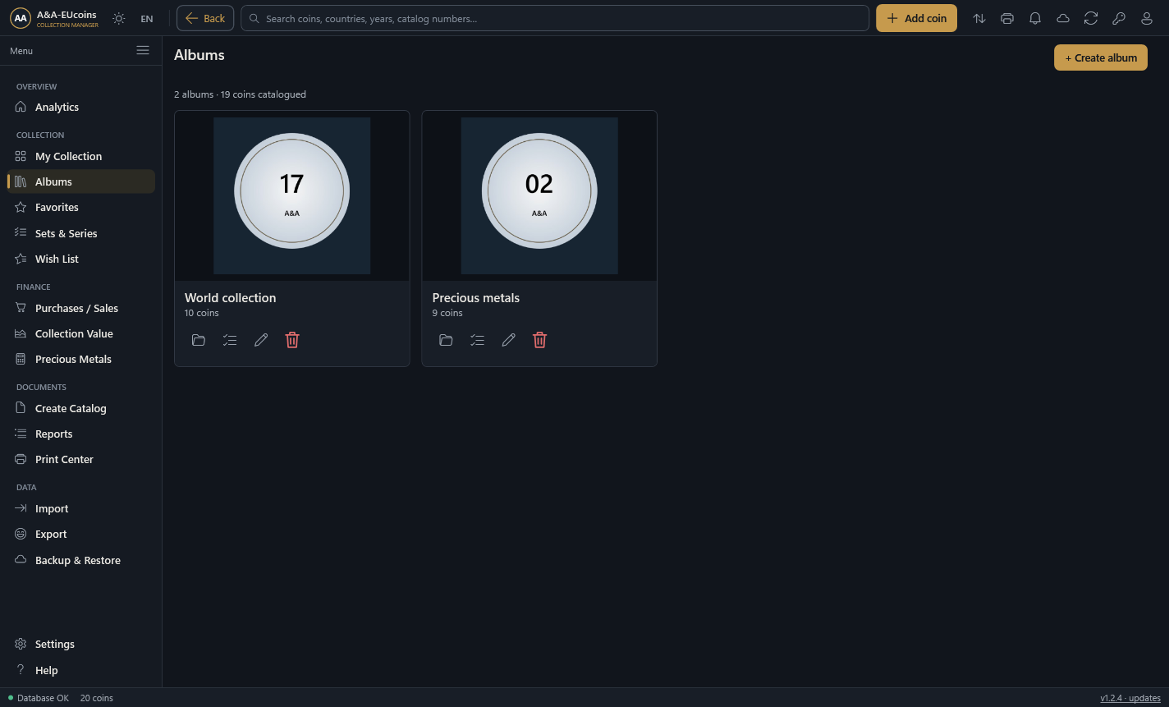This screenshot has width=1169, height=707.
Task: Select Albums in the sidebar
Action: tap(80, 181)
